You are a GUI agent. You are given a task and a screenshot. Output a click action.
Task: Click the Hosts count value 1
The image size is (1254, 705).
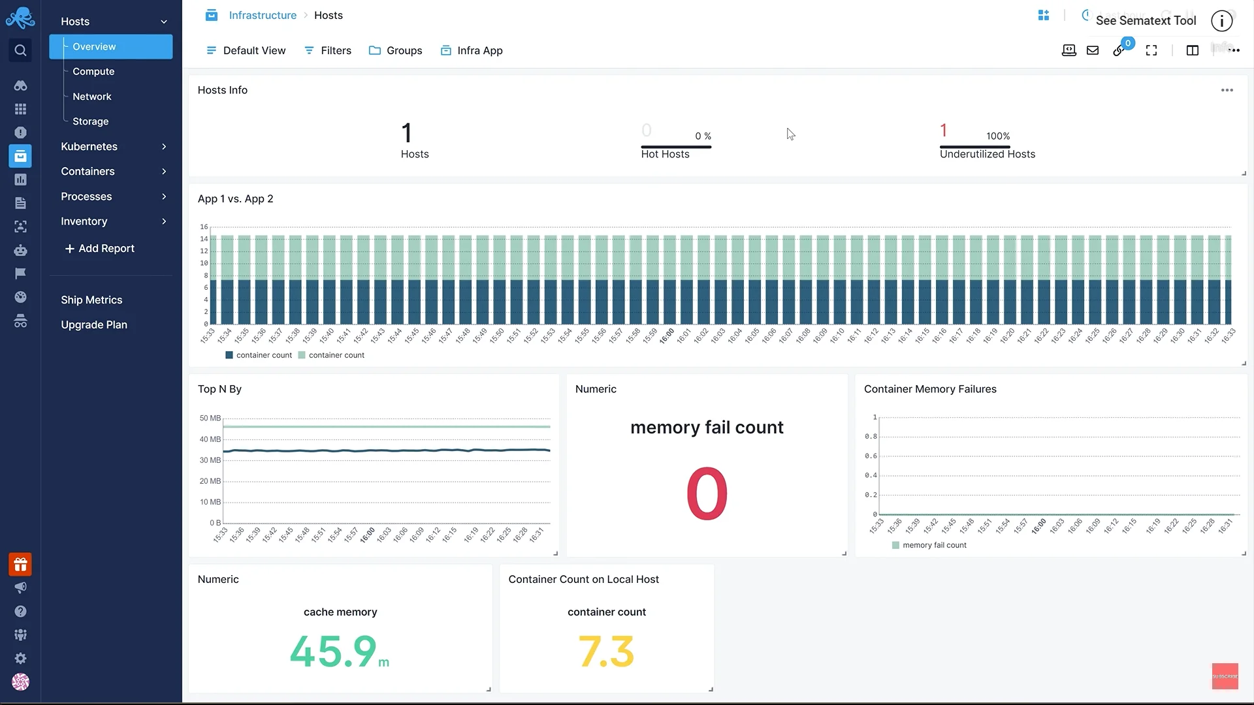406,133
